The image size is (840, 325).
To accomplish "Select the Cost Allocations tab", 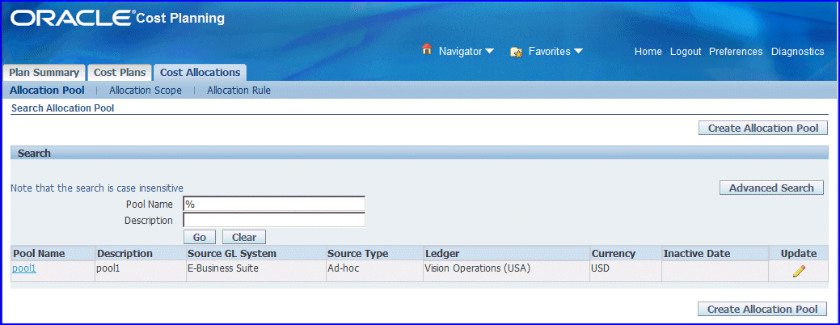I will 200,72.
